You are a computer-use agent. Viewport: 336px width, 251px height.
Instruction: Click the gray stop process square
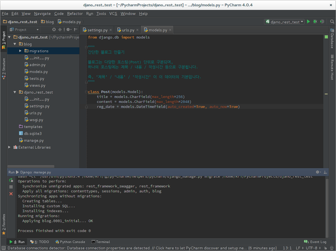coord(11,187)
